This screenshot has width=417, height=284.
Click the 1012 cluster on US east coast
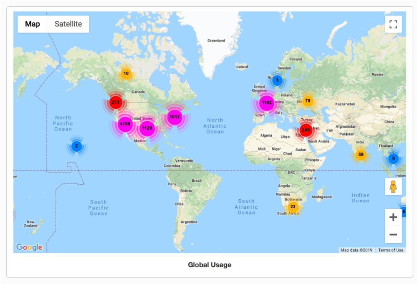174,117
